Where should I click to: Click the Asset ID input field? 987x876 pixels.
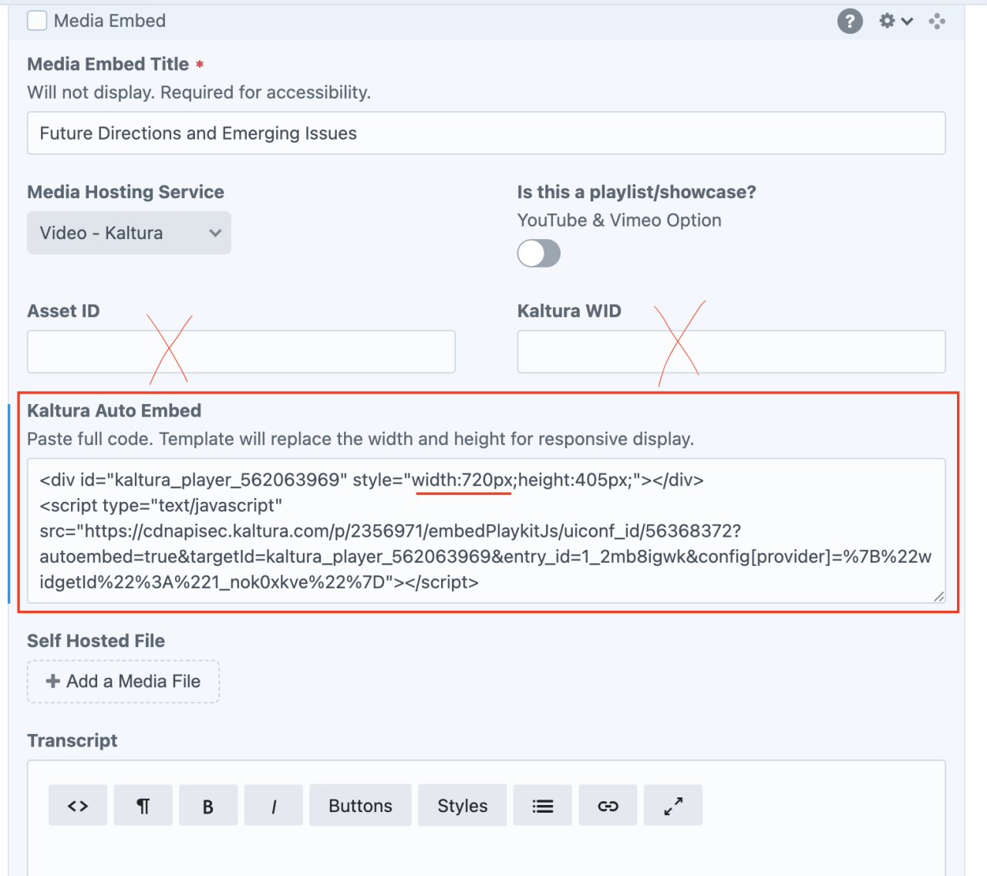click(241, 352)
